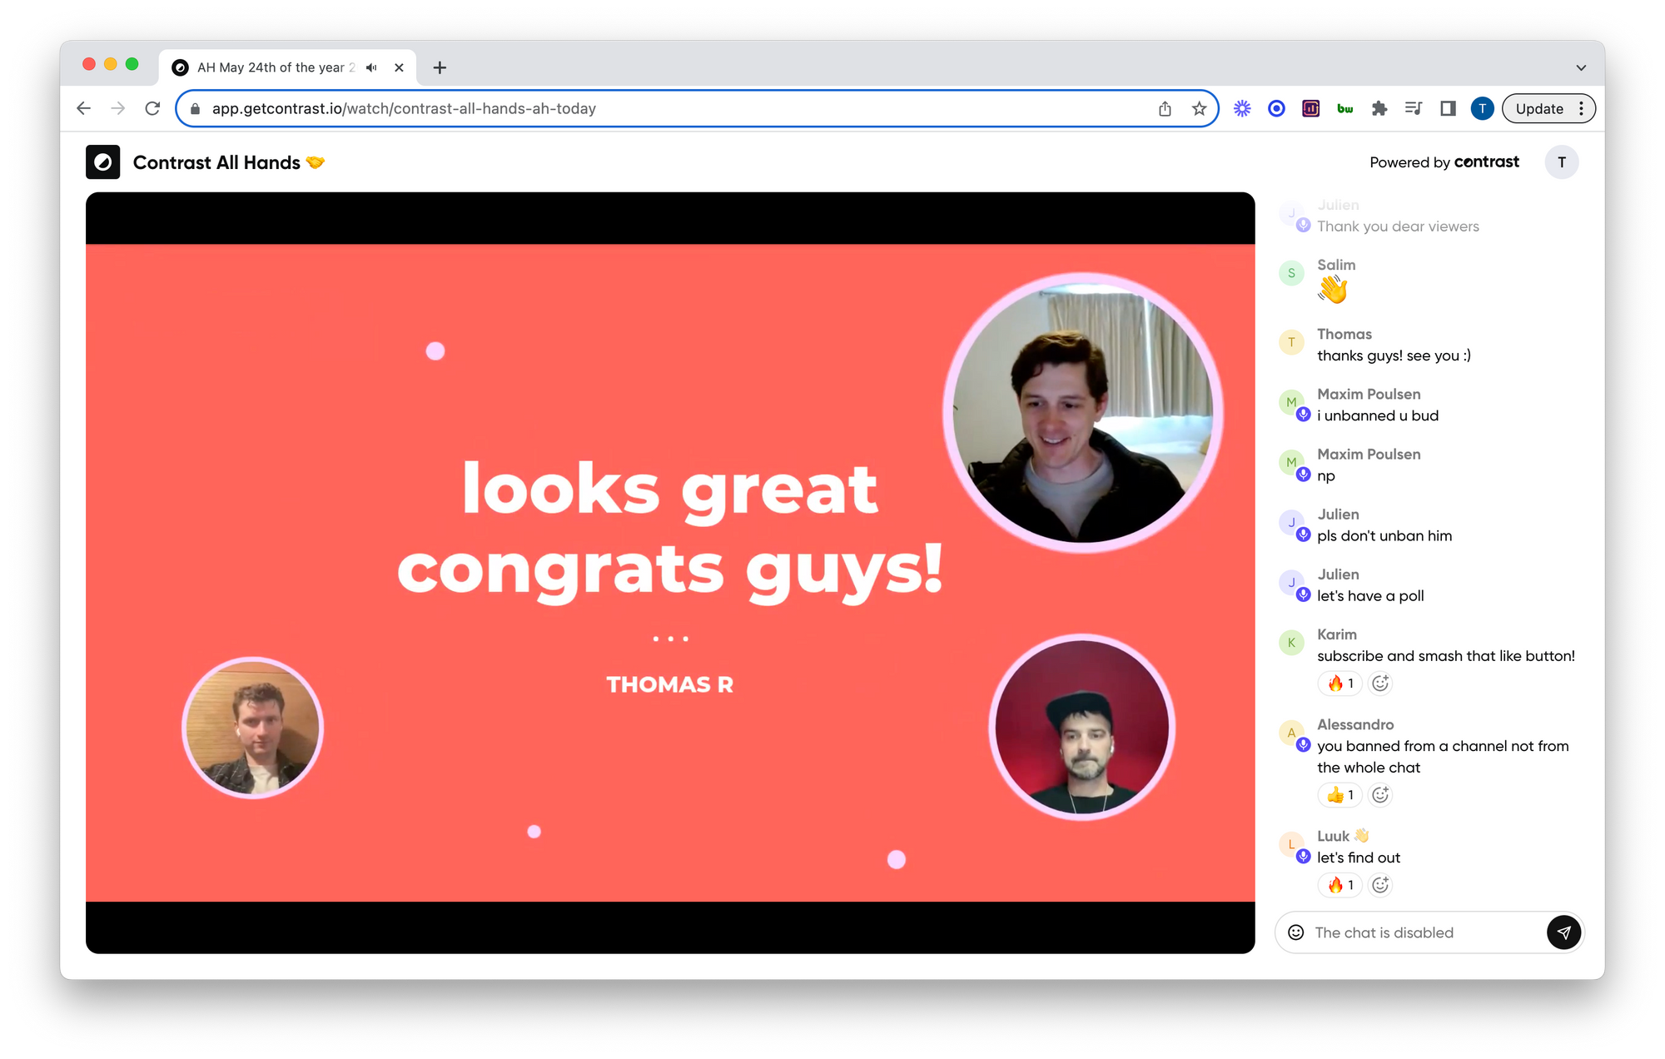1665x1059 pixels.
Task: Click Karim's avatar in chat
Action: pos(1291,643)
